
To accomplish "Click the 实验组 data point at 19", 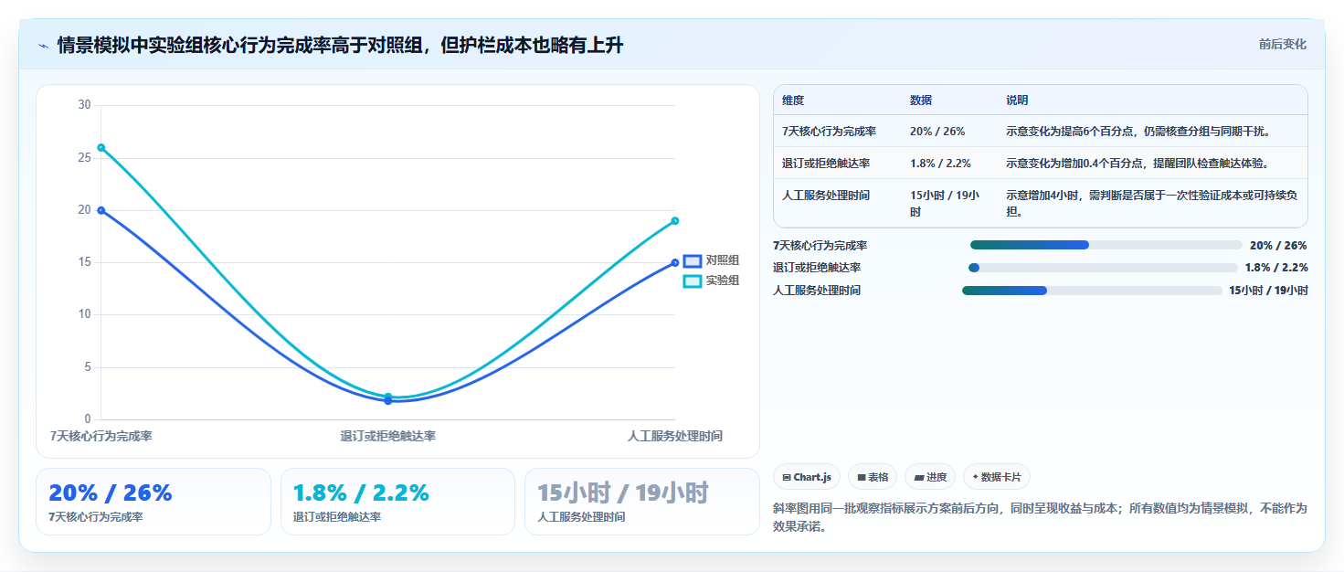I will click(675, 220).
